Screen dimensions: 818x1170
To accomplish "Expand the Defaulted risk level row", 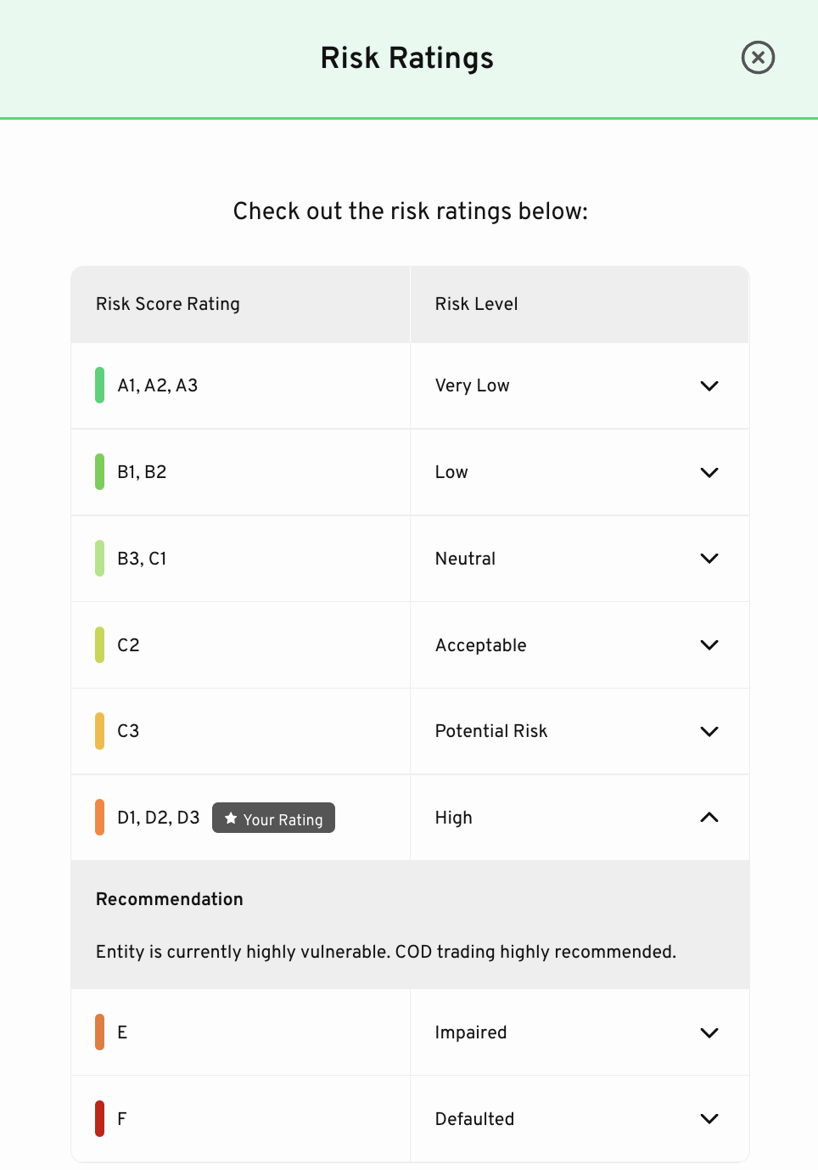I will (709, 1118).
